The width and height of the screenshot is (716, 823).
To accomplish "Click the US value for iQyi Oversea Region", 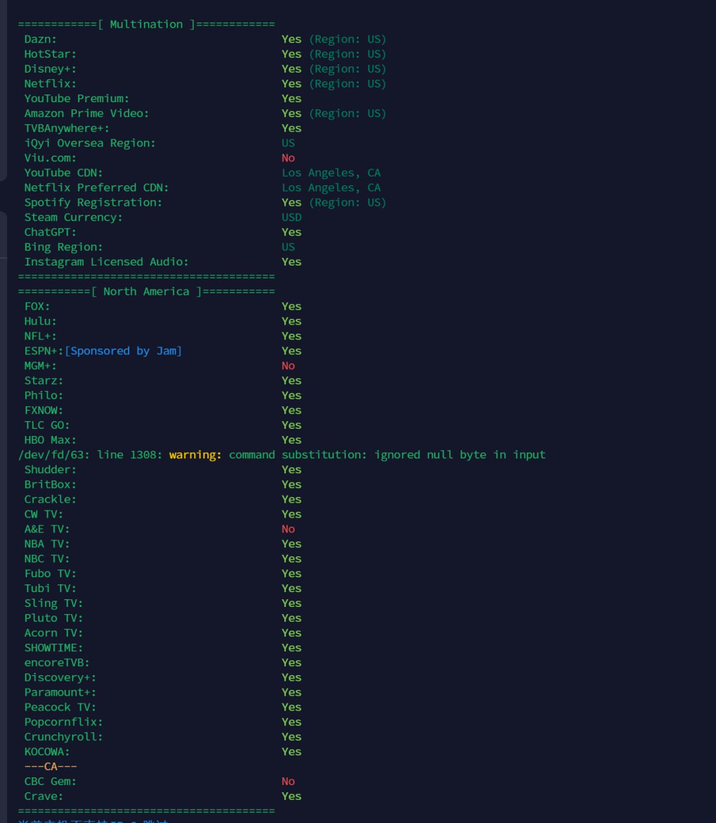I will [x=288, y=143].
